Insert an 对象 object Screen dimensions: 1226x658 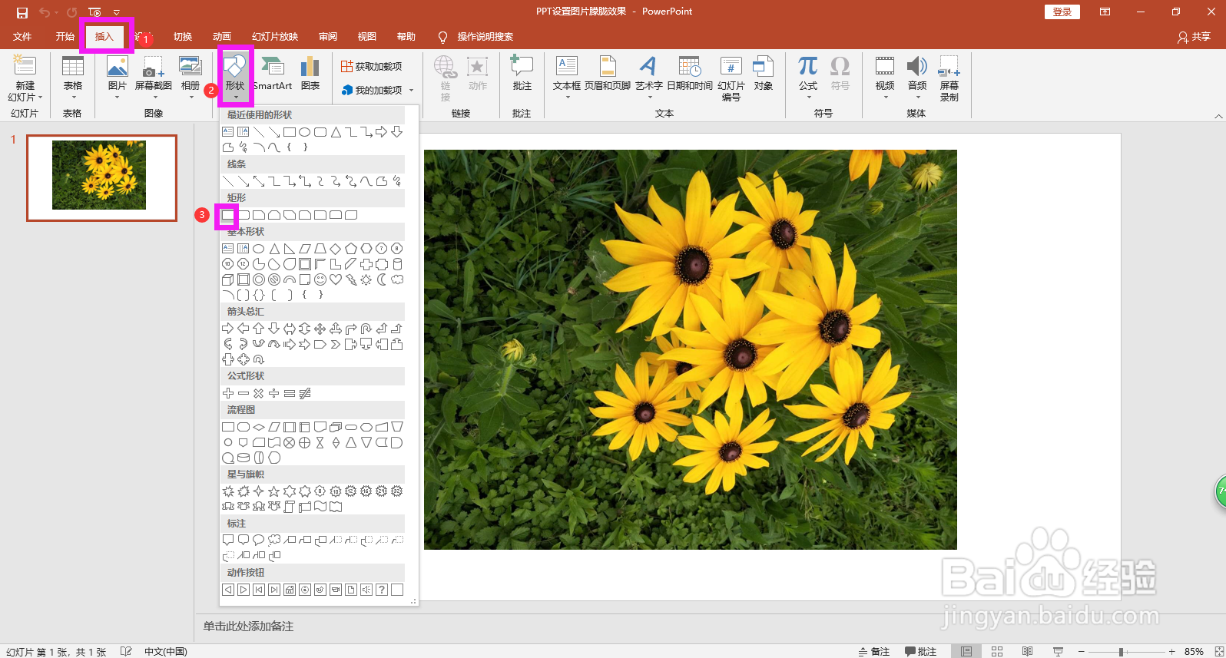(764, 74)
